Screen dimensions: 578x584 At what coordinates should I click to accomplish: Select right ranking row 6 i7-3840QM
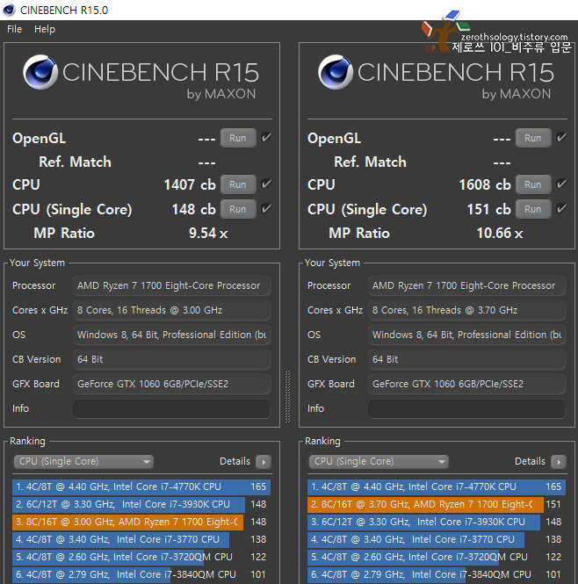point(437,574)
